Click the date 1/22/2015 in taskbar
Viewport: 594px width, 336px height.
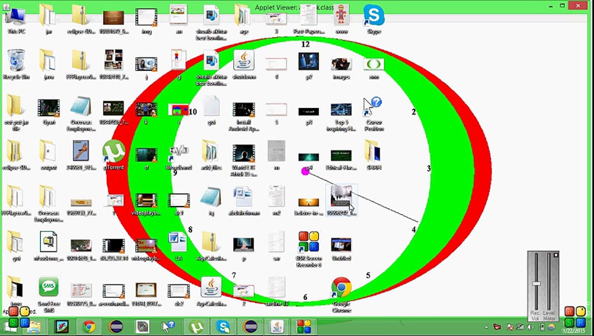click(574, 331)
